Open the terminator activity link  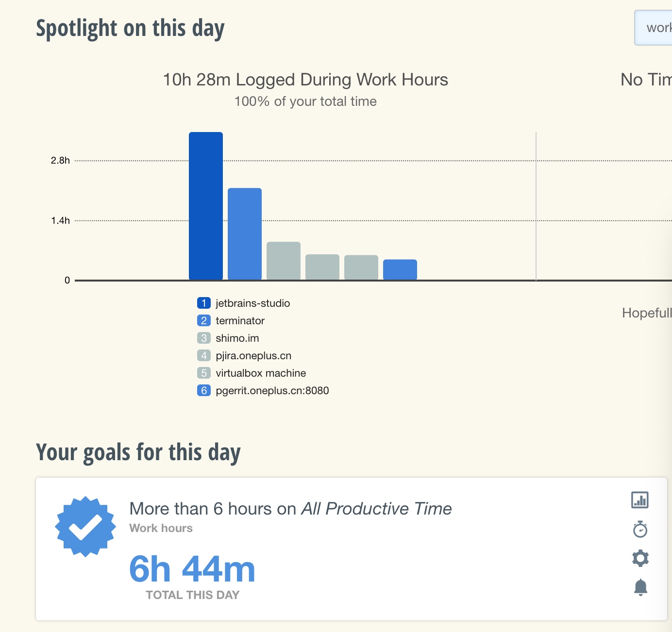[240, 320]
